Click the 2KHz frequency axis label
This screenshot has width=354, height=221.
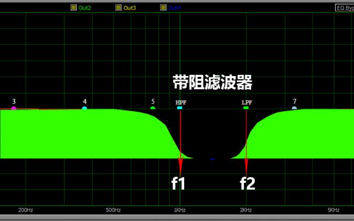tap(246, 210)
